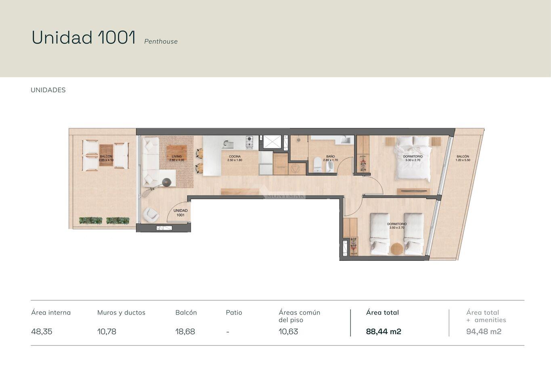Image resolution: width=551 pixels, height=389 pixels.
Task: Click the Área interna 48,35 value
Action: [x=42, y=331]
